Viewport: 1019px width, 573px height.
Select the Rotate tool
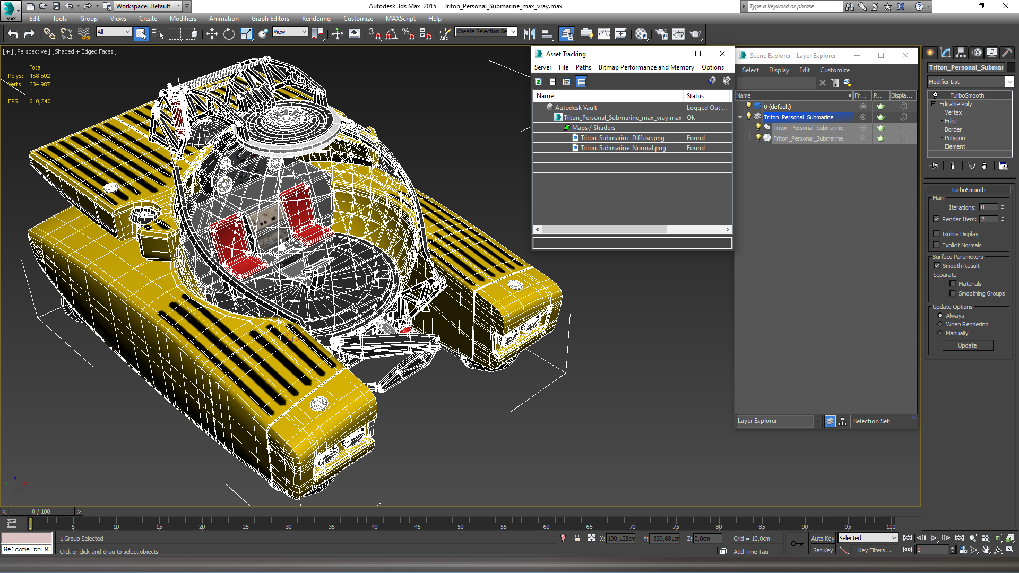229,34
